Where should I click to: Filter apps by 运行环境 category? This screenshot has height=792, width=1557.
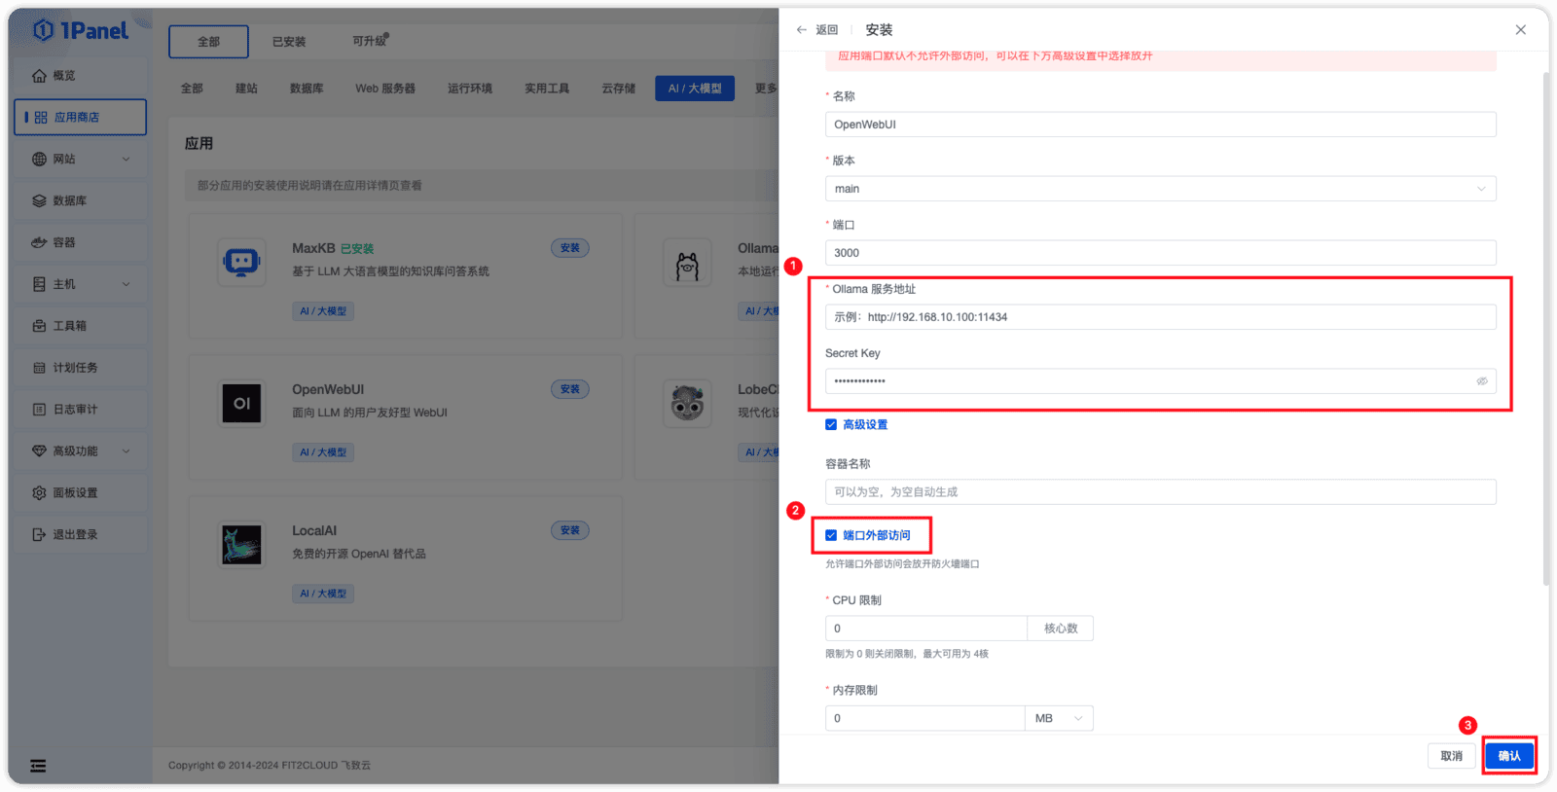pyautogui.click(x=470, y=89)
